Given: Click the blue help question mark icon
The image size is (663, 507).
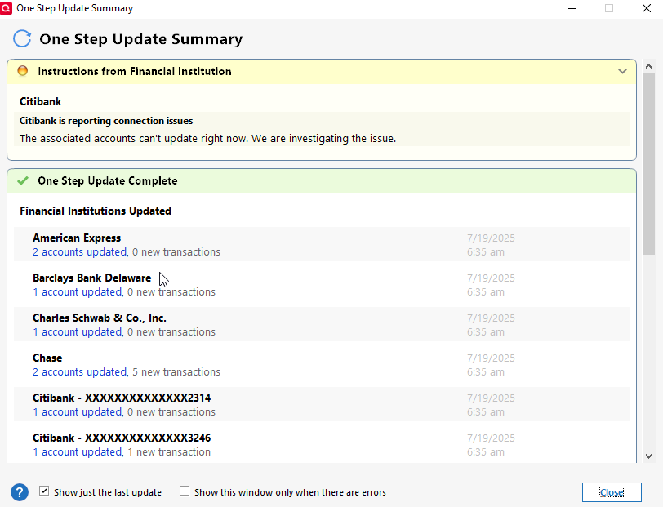Looking at the screenshot, I should point(20,492).
